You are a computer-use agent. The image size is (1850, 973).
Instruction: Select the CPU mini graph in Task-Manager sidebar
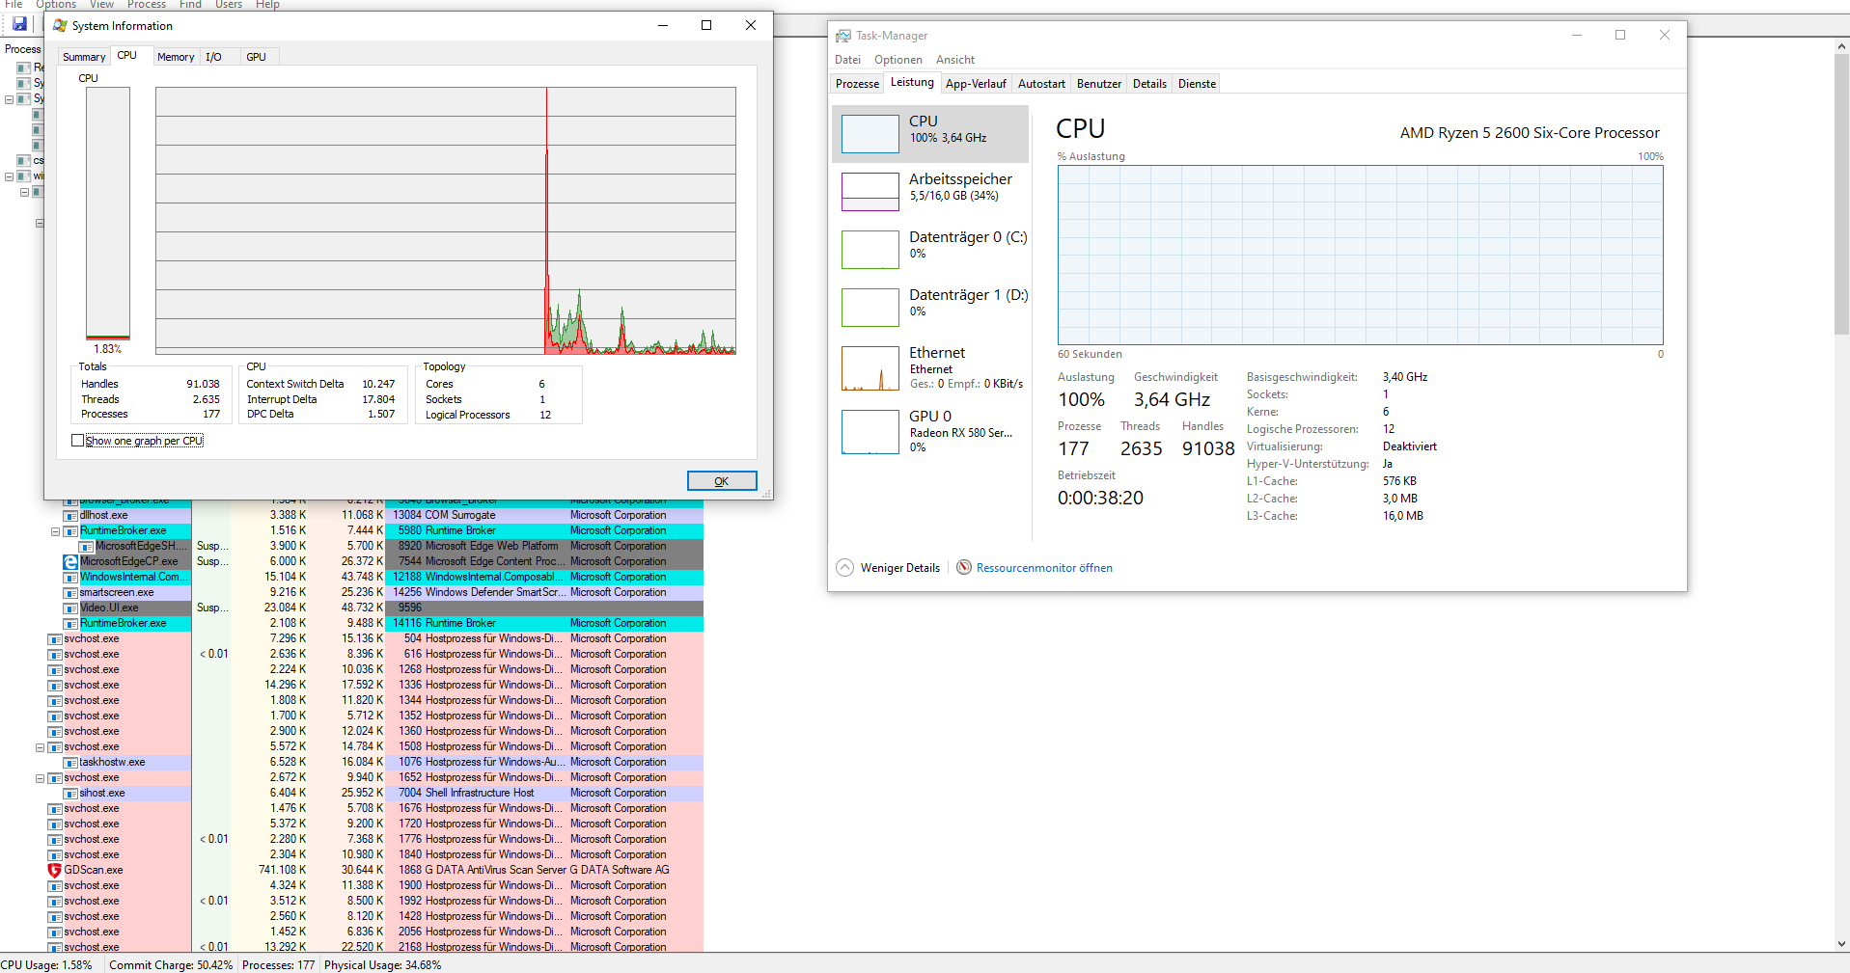coord(870,134)
